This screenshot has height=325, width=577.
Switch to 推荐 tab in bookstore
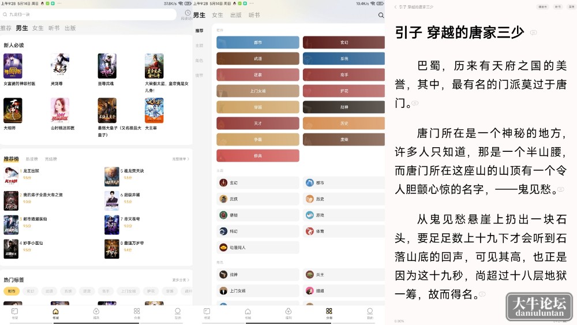point(6,28)
